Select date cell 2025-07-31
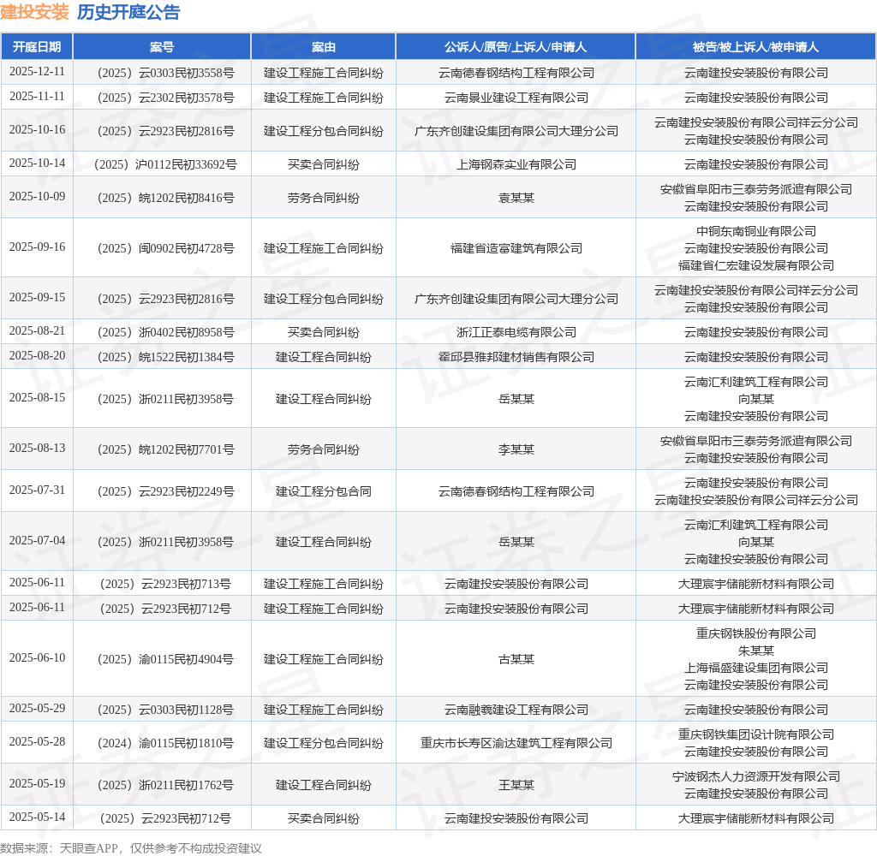This screenshot has width=877, height=856. click(37, 490)
